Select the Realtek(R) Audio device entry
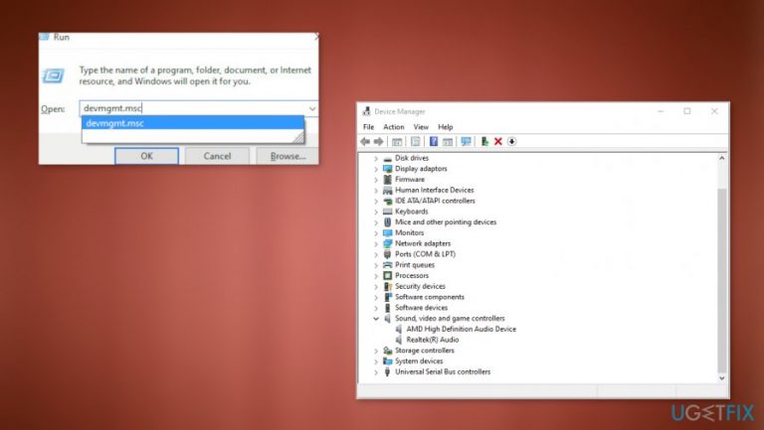This screenshot has width=764, height=430. pos(433,340)
